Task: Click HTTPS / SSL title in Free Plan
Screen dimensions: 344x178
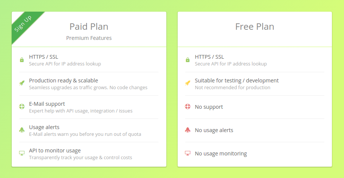Action: pyautogui.click(x=209, y=57)
